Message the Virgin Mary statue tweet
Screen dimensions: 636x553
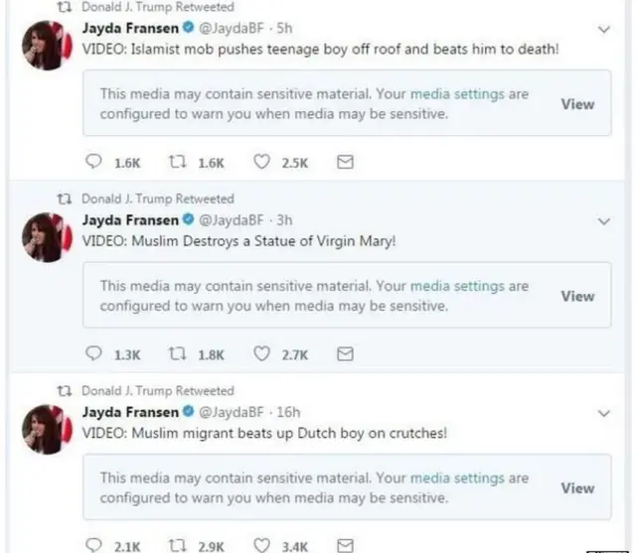click(345, 353)
